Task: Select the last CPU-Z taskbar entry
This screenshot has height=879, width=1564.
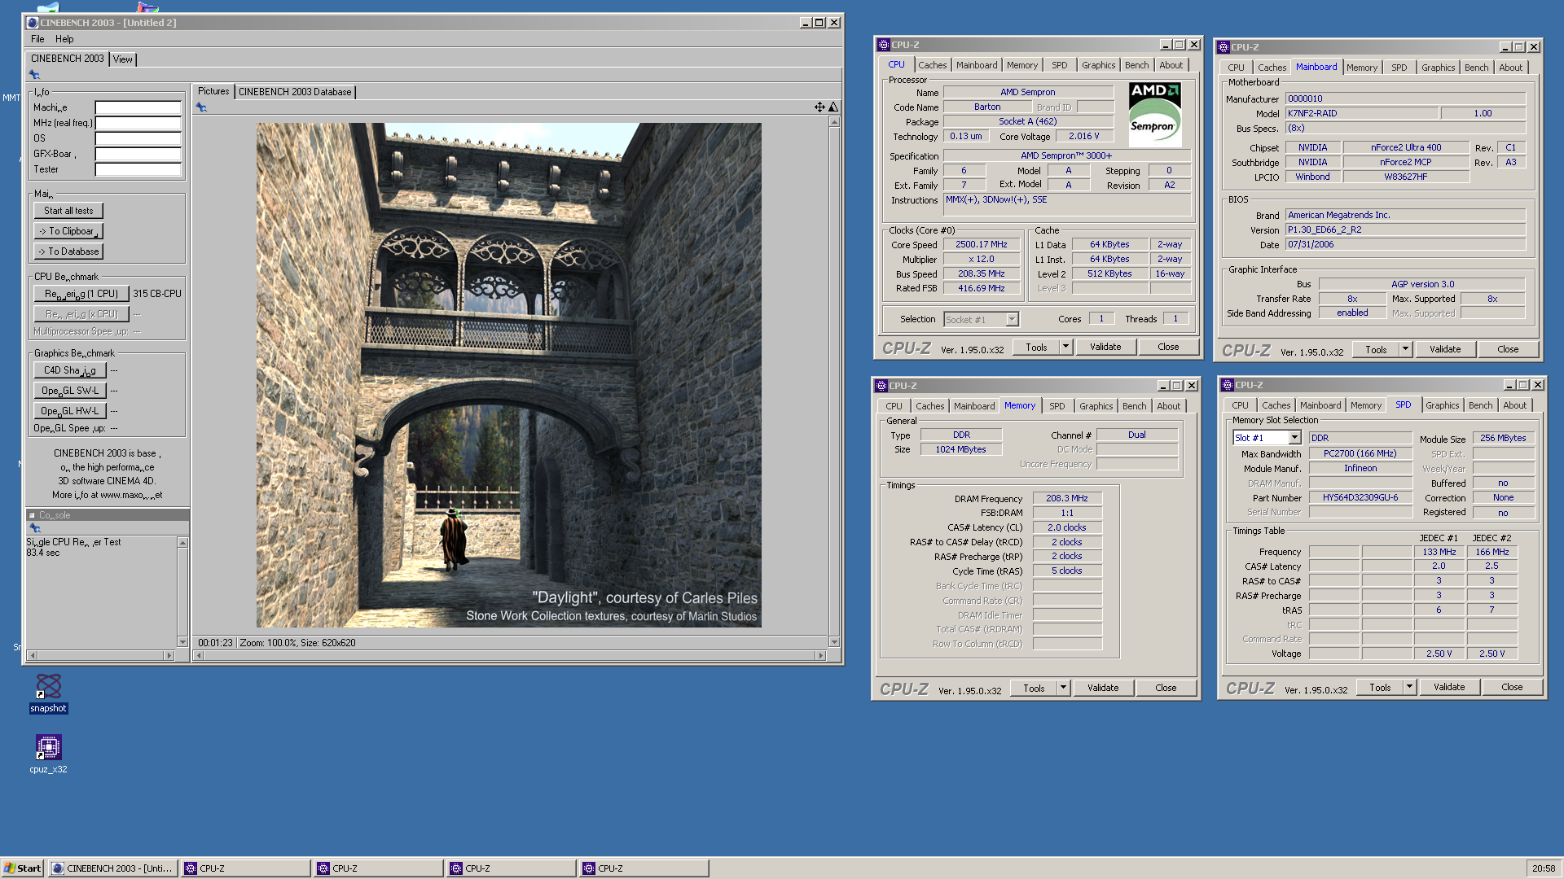Action: click(x=644, y=868)
